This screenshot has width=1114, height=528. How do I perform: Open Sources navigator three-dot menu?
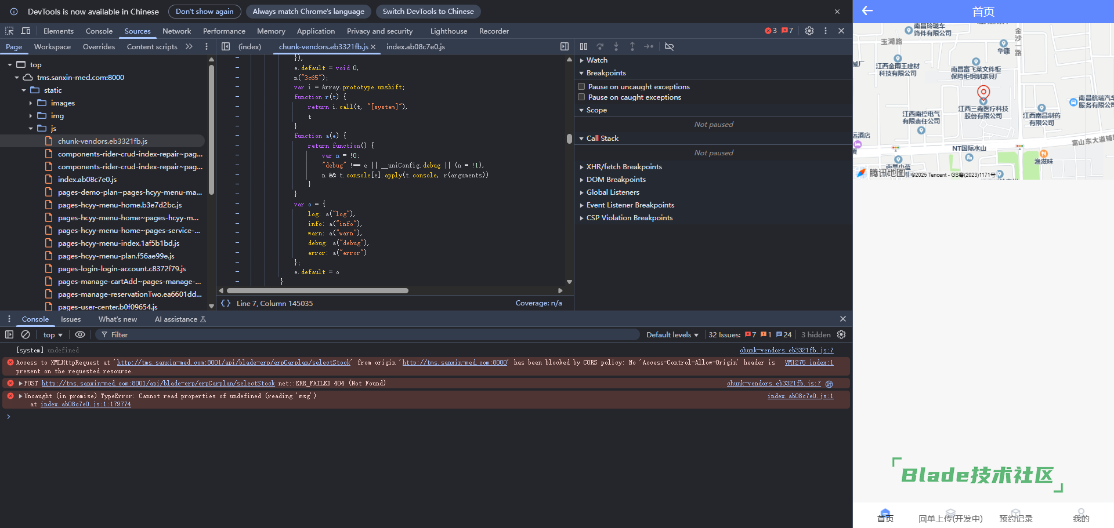206,46
